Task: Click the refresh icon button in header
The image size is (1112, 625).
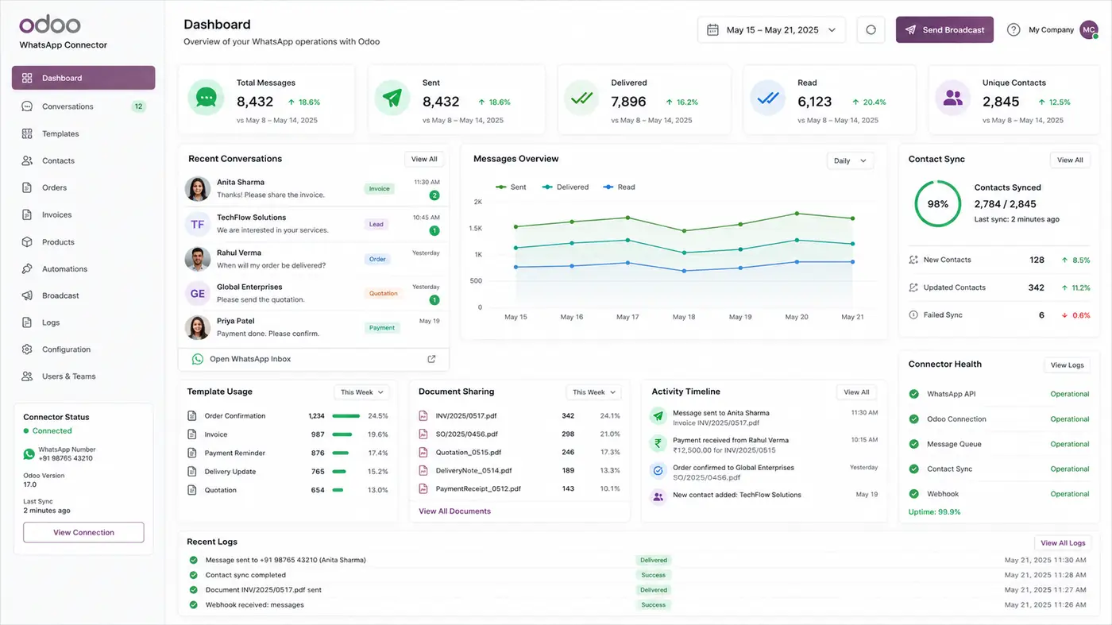Action: (x=871, y=29)
